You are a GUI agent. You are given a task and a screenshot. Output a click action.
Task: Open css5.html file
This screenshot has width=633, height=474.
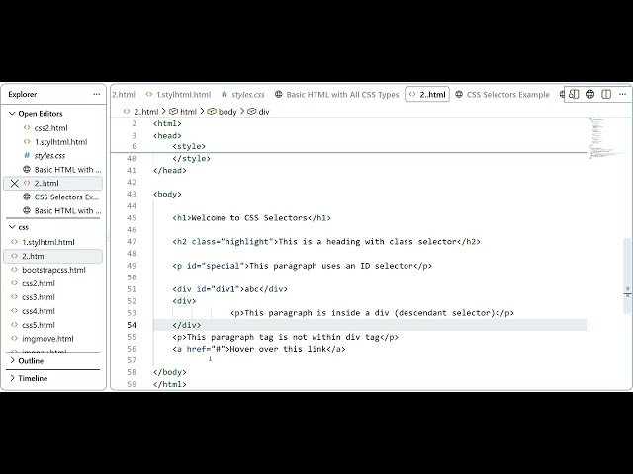pyautogui.click(x=39, y=325)
